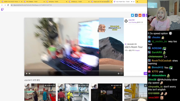Mute the clip player volume
The width and height of the screenshot is (180, 101).
tap(30, 74)
